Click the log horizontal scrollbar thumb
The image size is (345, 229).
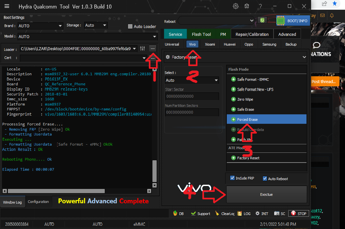coord(56,191)
